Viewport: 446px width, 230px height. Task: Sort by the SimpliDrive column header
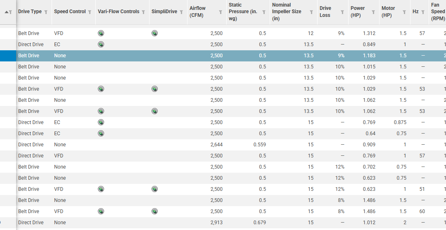pos(164,12)
